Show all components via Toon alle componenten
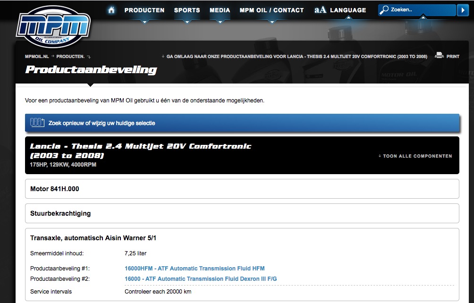474x303 pixels. pyautogui.click(x=415, y=156)
